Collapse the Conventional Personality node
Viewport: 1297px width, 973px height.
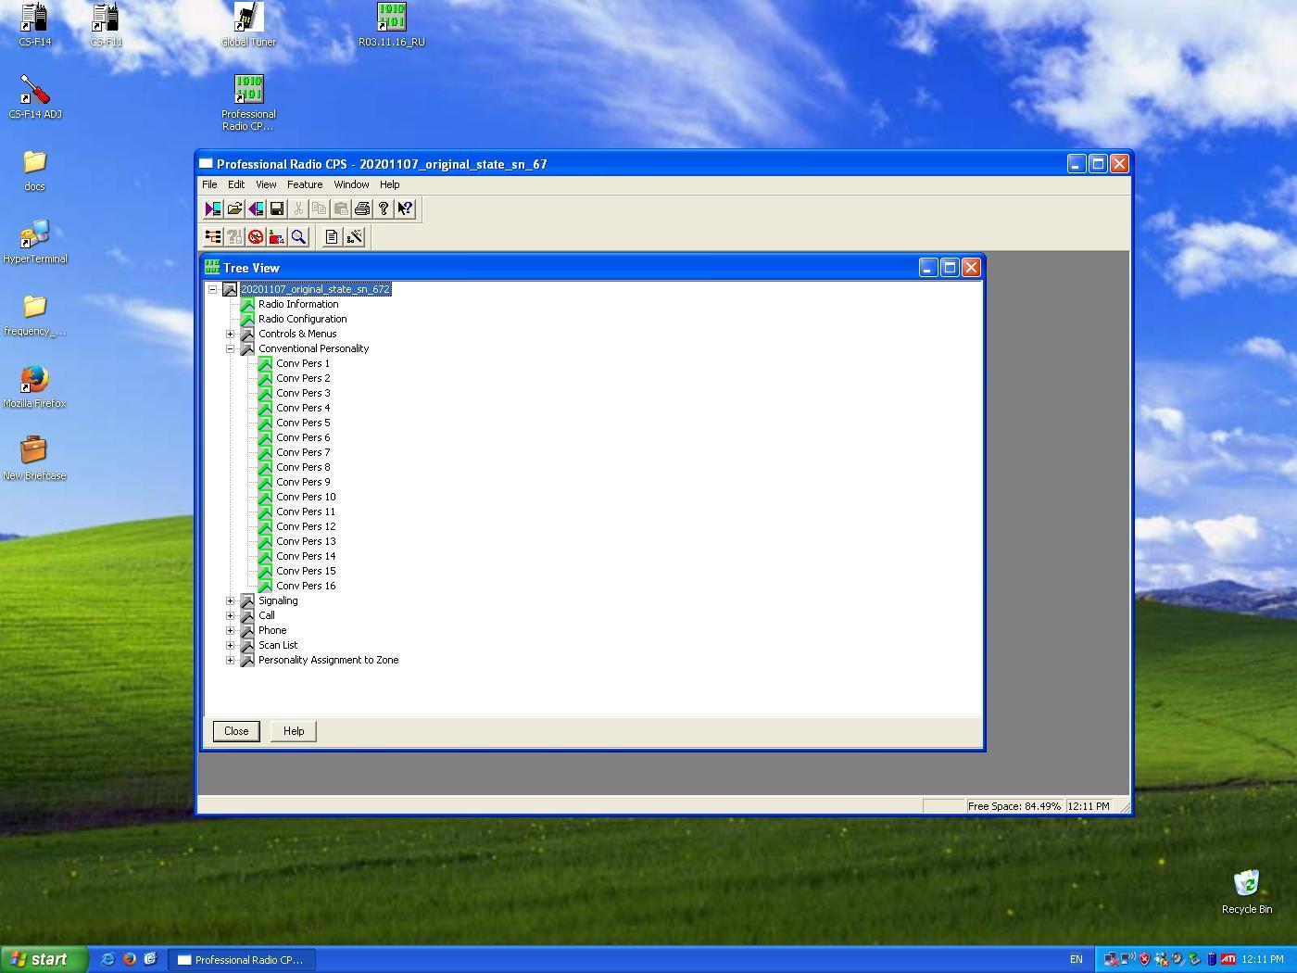click(231, 348)
